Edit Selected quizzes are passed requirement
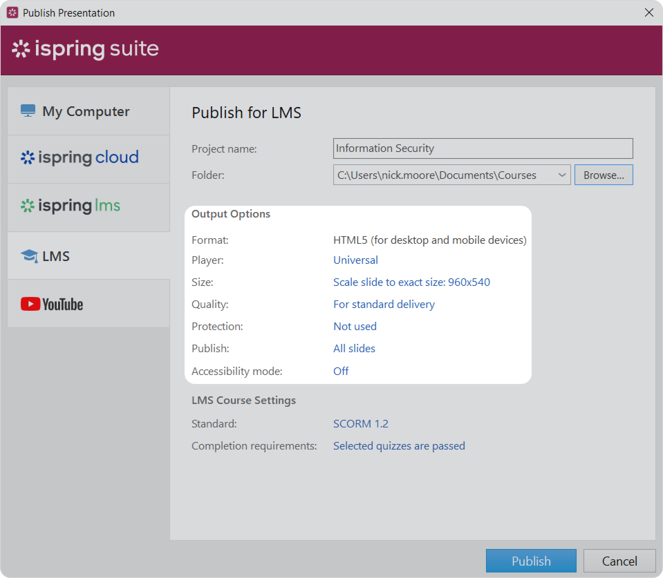Viewport: 663px width, 578px height. click(399, 446)
